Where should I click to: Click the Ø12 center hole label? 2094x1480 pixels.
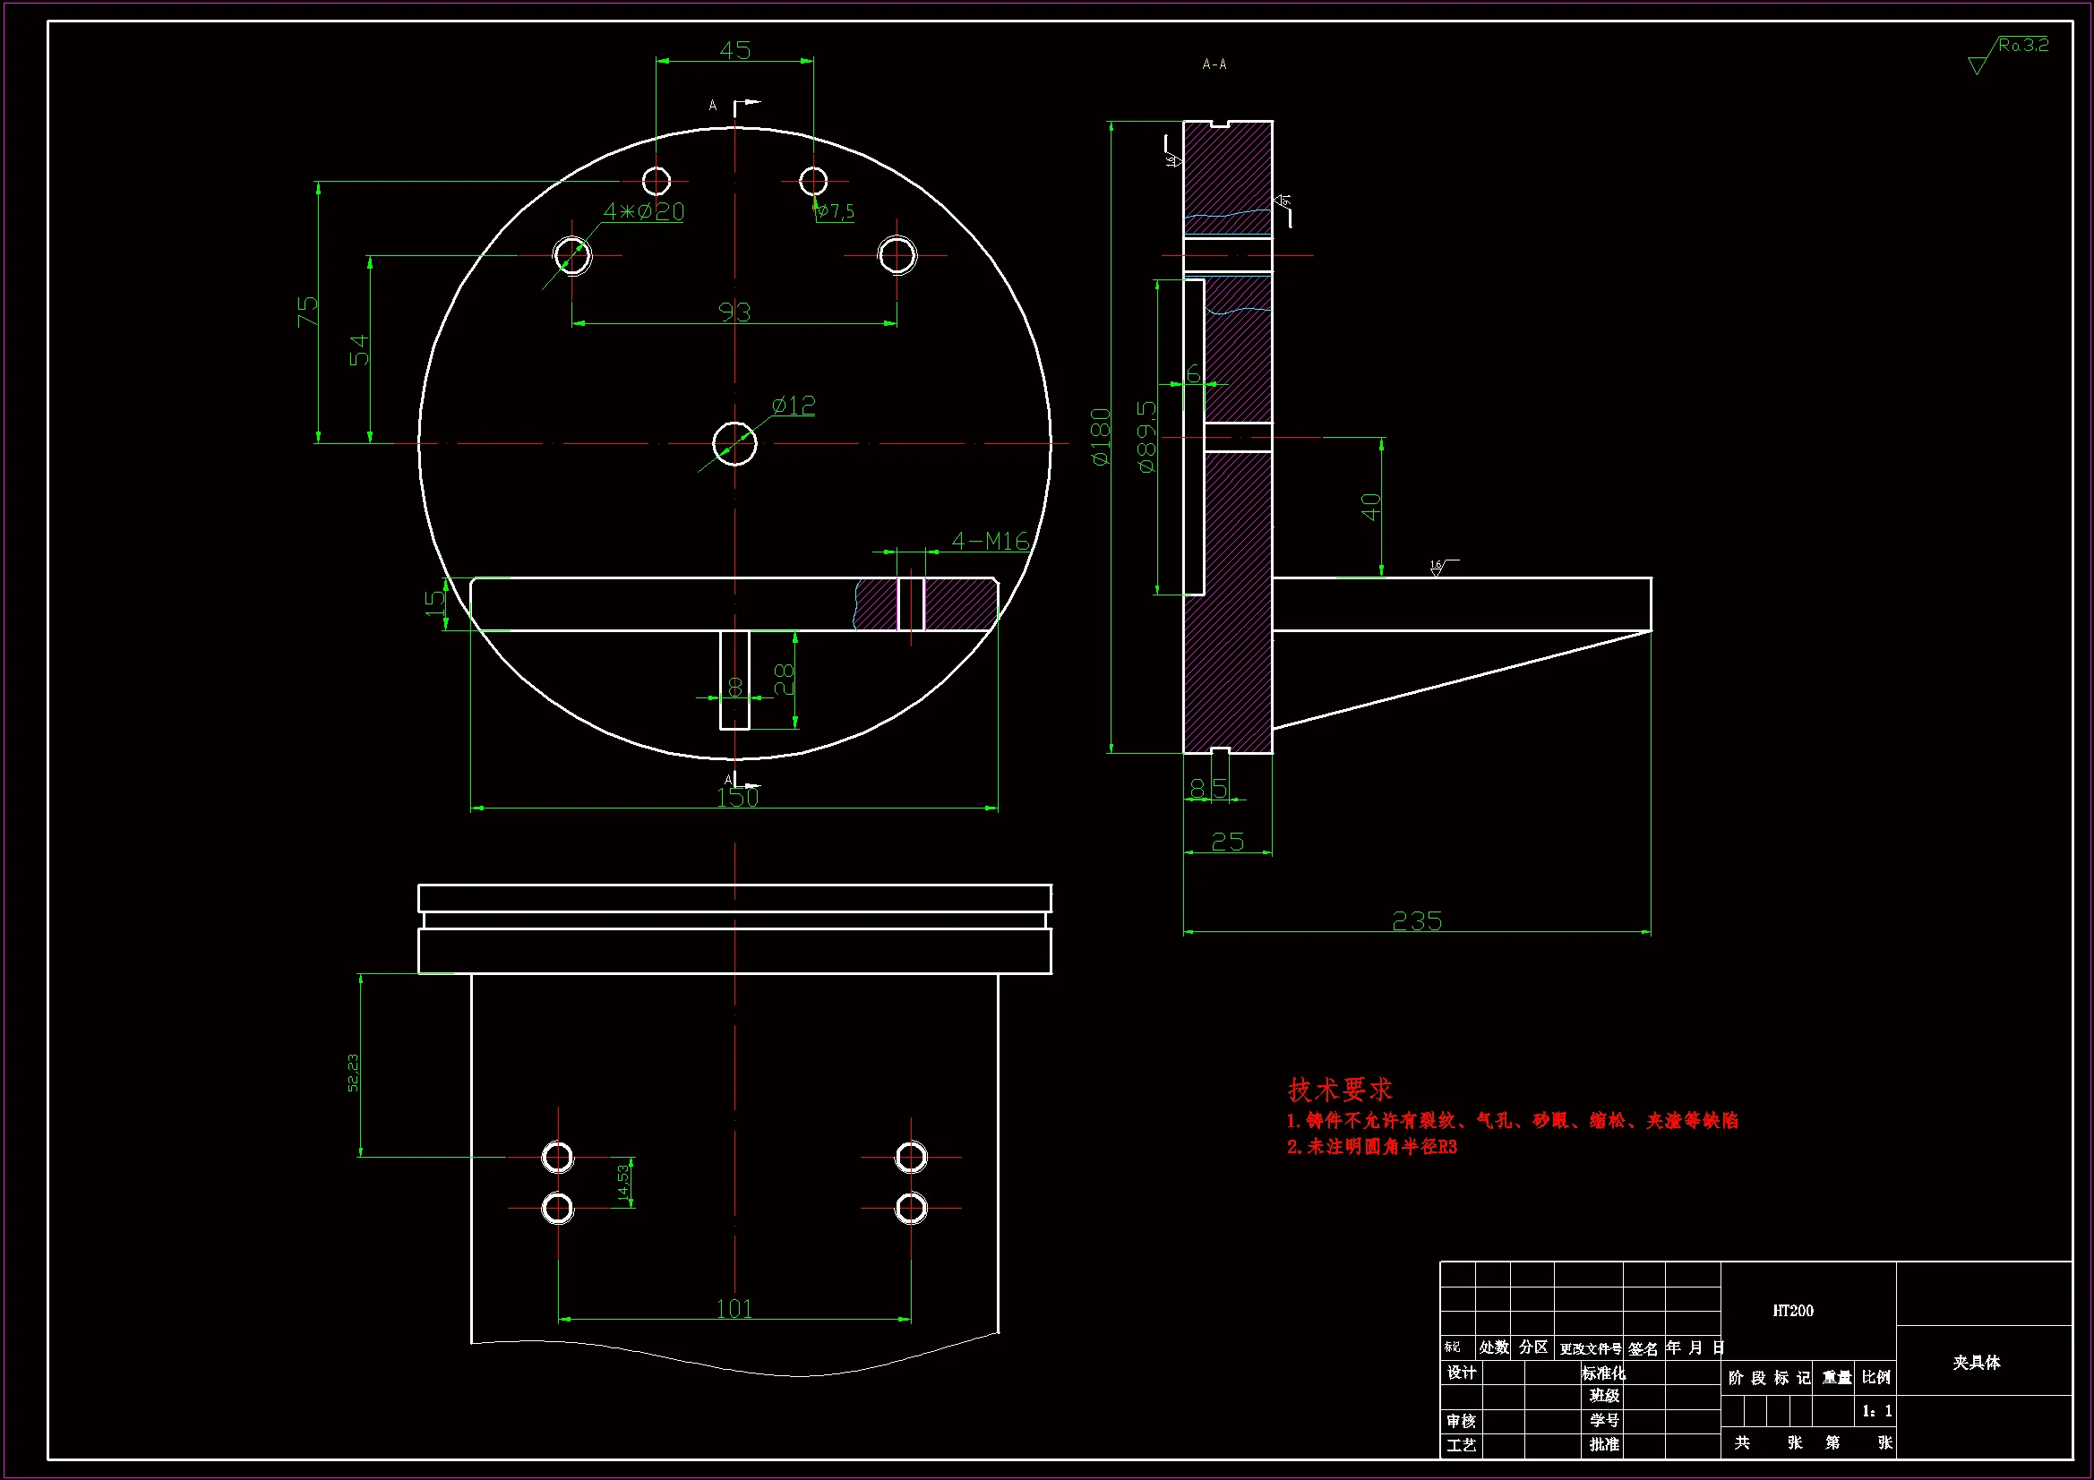coord(794,406)
